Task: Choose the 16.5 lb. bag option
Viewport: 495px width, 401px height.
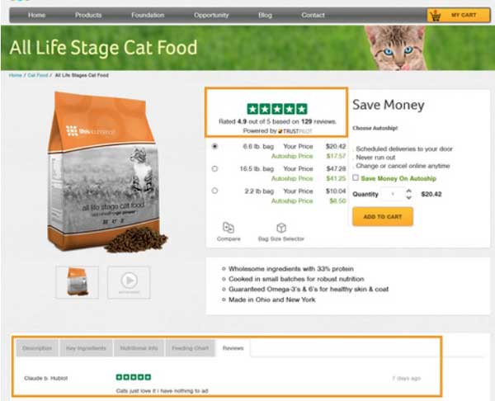Action: (215, 168)
